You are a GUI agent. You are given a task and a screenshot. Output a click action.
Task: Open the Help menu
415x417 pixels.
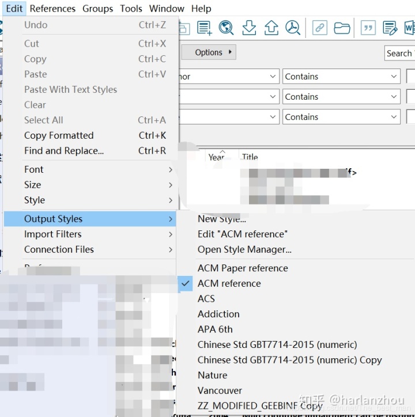click(x=201, y=9)
